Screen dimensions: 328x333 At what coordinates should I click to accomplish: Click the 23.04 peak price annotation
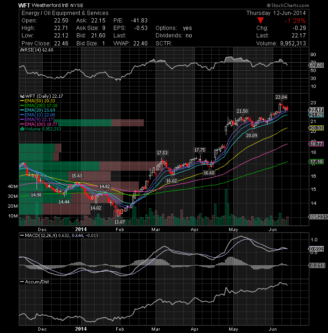[281, 97]
